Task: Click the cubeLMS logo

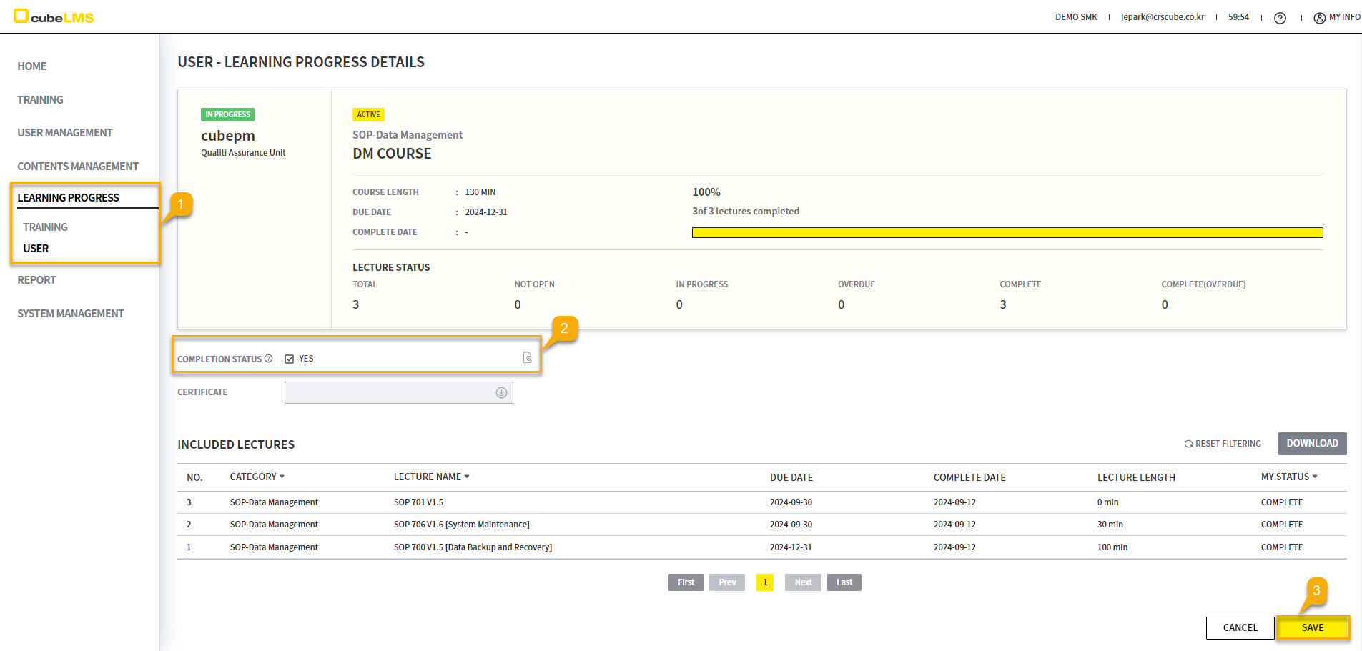Action: click(x=54, y=17)
